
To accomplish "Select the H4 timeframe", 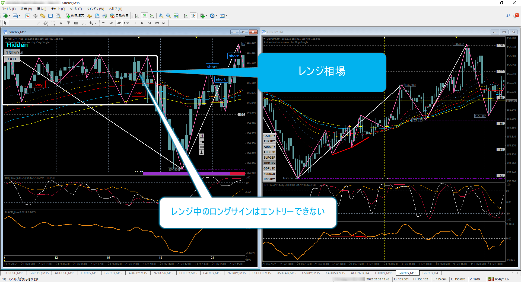I will [x=141, y=23].
